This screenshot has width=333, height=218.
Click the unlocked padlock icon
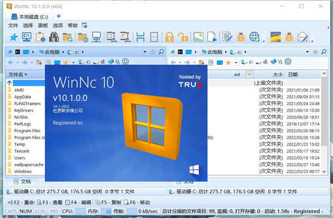(183, 37)
